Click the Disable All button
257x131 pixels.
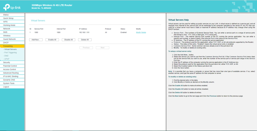tap(68, 40)
